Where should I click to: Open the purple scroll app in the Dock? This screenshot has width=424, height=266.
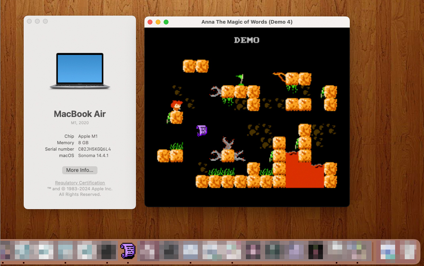point(128,251)
